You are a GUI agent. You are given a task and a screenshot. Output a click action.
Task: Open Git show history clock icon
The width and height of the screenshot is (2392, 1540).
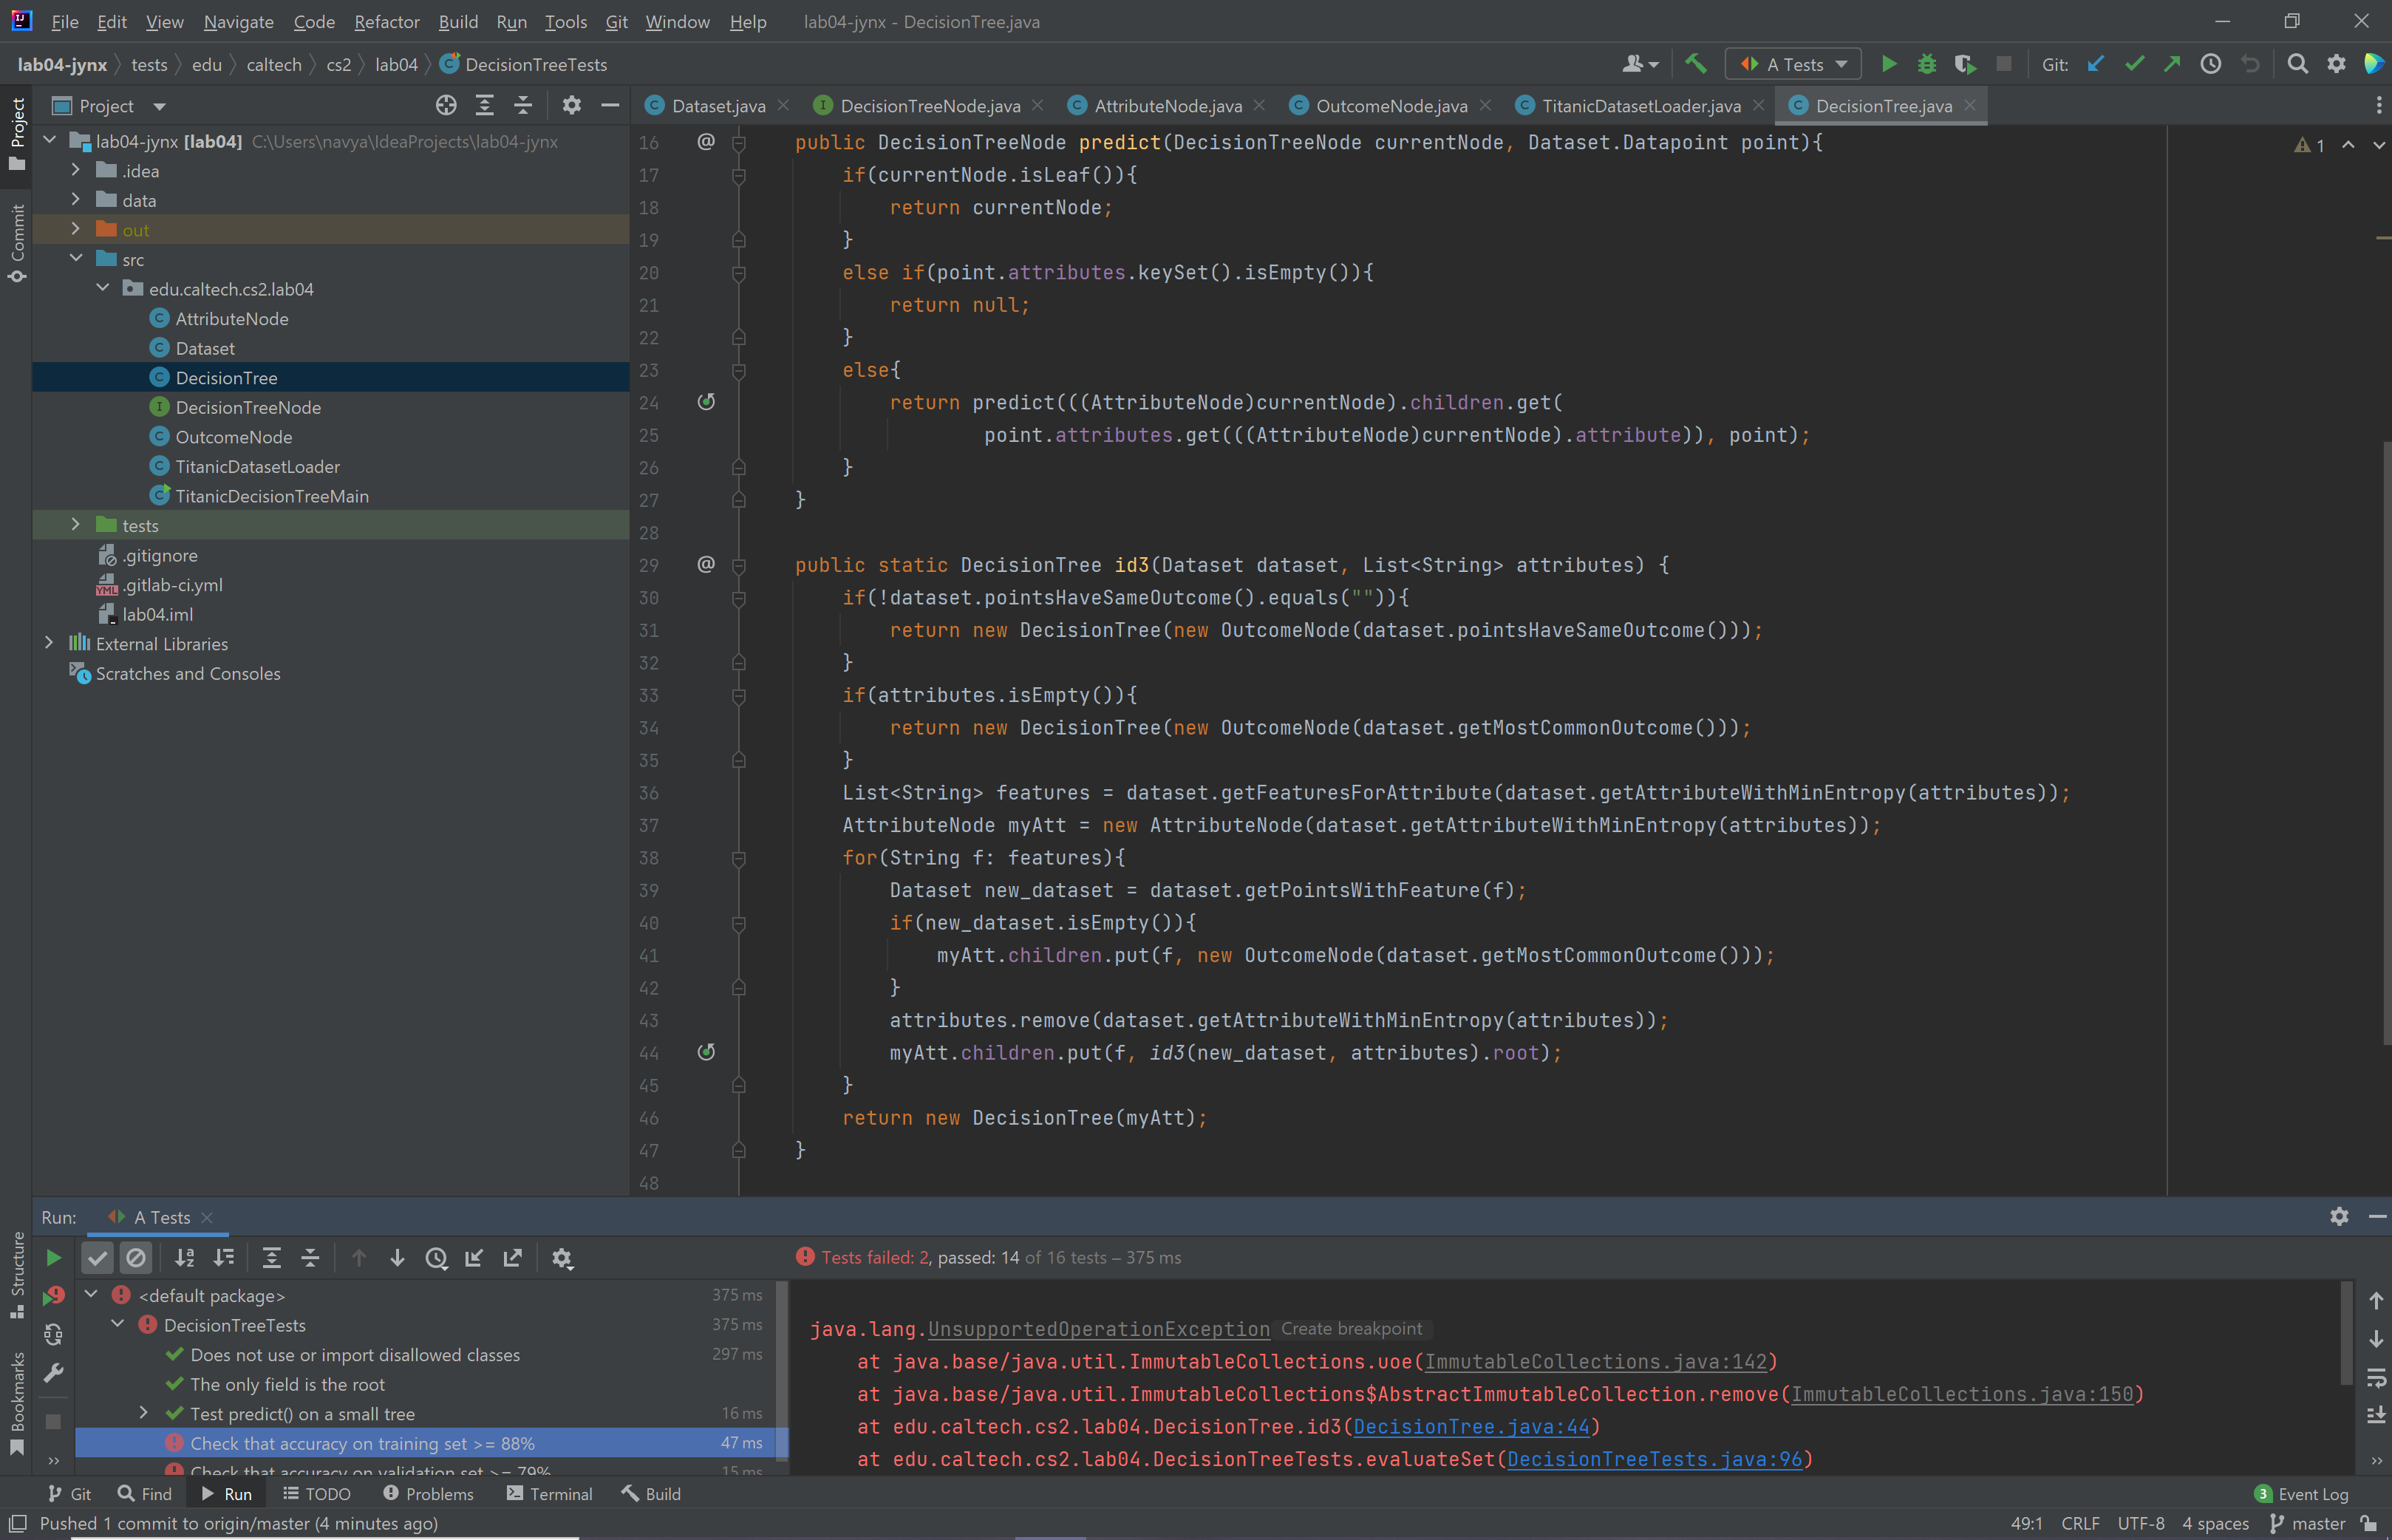(2210, 64)
